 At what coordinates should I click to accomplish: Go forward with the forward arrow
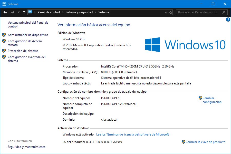coord(13,12)
